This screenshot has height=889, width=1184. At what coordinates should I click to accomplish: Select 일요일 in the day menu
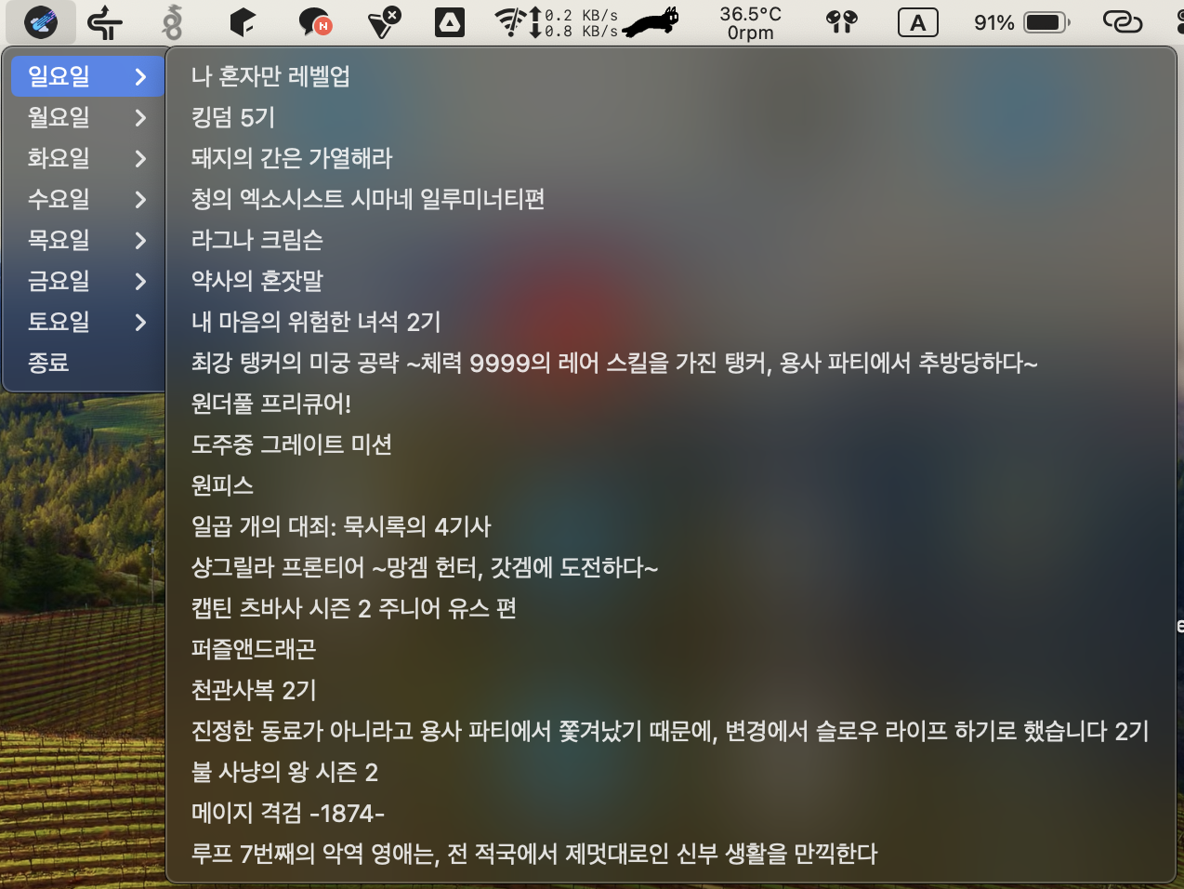(87, 76)
